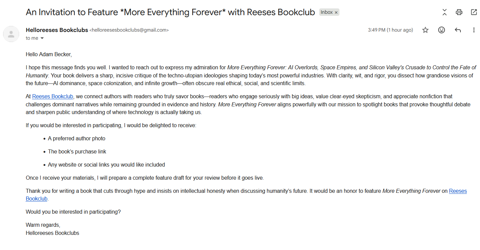480x250 pixels.
Task: Open Reeses Bookclub link after "At"
Action: click(53, 97)
